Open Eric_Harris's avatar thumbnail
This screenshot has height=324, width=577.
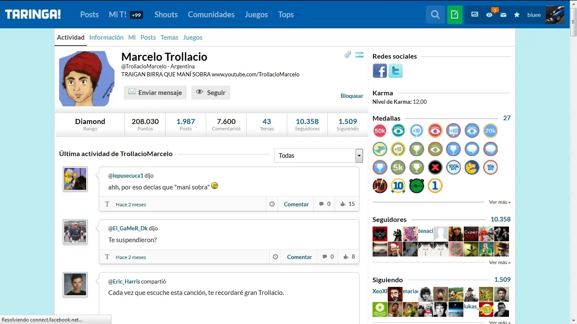[75, 284]
